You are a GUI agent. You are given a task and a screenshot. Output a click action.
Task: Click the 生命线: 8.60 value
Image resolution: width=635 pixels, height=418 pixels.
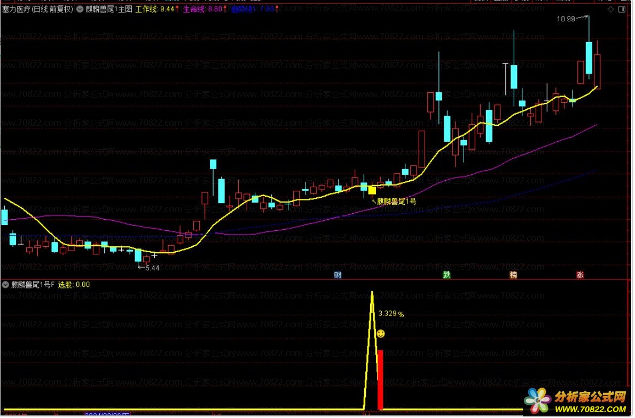click(x=203, y=9)
